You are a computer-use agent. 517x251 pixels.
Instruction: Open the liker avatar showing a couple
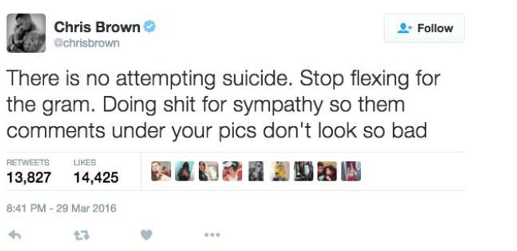(x=327, y=171)
